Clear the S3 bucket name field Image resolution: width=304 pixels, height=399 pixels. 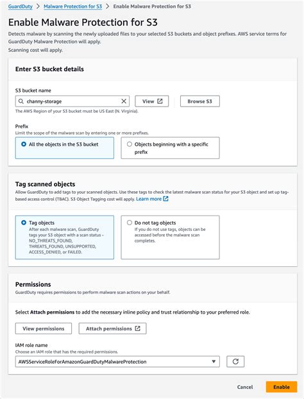click(124, 101)
